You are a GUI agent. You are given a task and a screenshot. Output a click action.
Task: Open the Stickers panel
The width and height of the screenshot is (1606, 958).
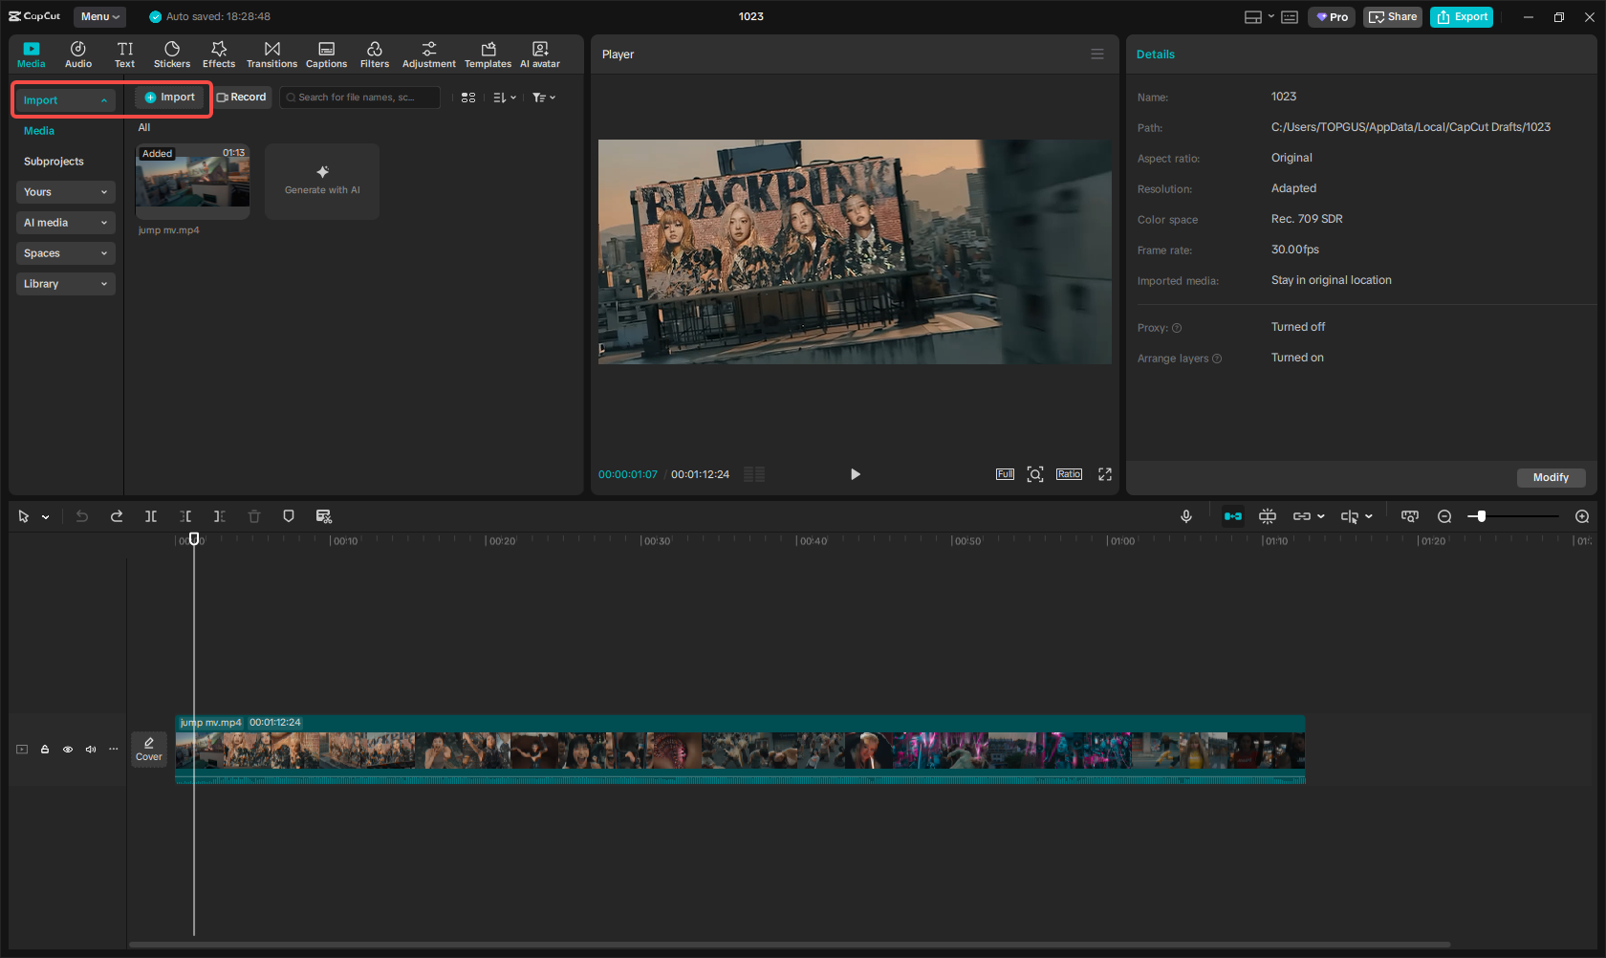tap(172, 54)
